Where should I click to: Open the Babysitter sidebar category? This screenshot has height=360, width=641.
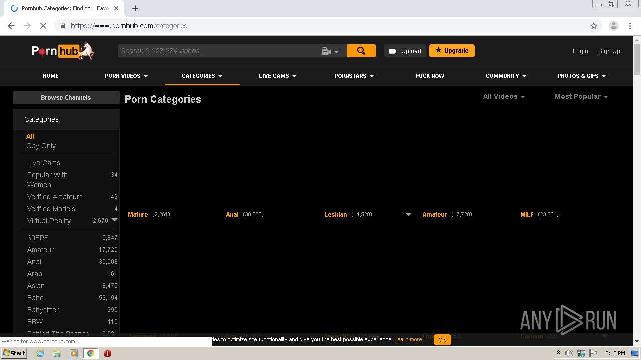[43, 310]
